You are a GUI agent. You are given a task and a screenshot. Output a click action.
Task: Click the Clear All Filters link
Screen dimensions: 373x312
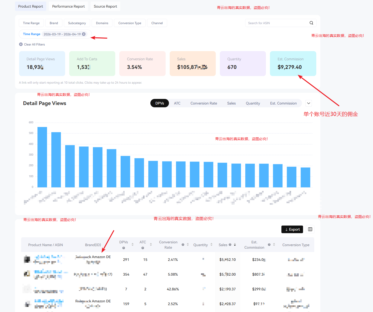[x=34, y=44]
